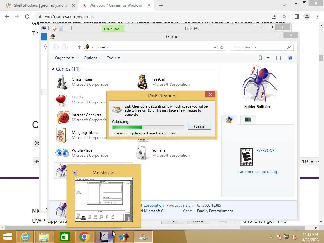
Task: Cancel the Disk Cleanup calculation
Action: [199, 127]
